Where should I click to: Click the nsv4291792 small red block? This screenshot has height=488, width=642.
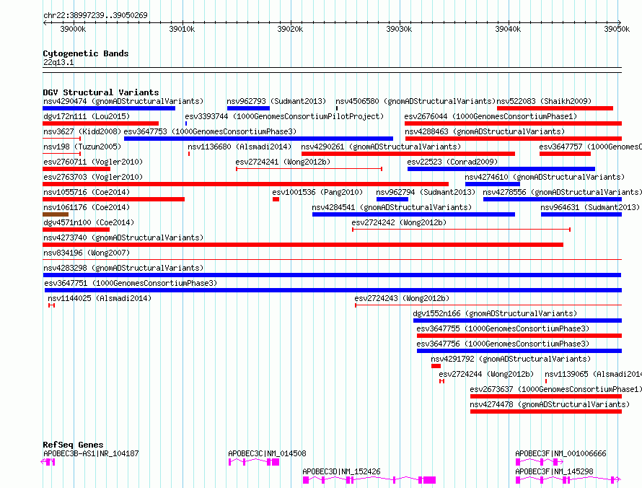(x=436, y=366)
